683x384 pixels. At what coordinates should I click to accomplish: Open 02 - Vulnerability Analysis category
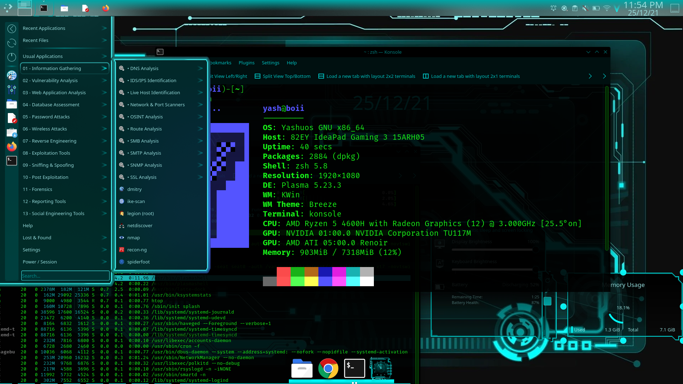pyautogui.click(x=64, y=80)
